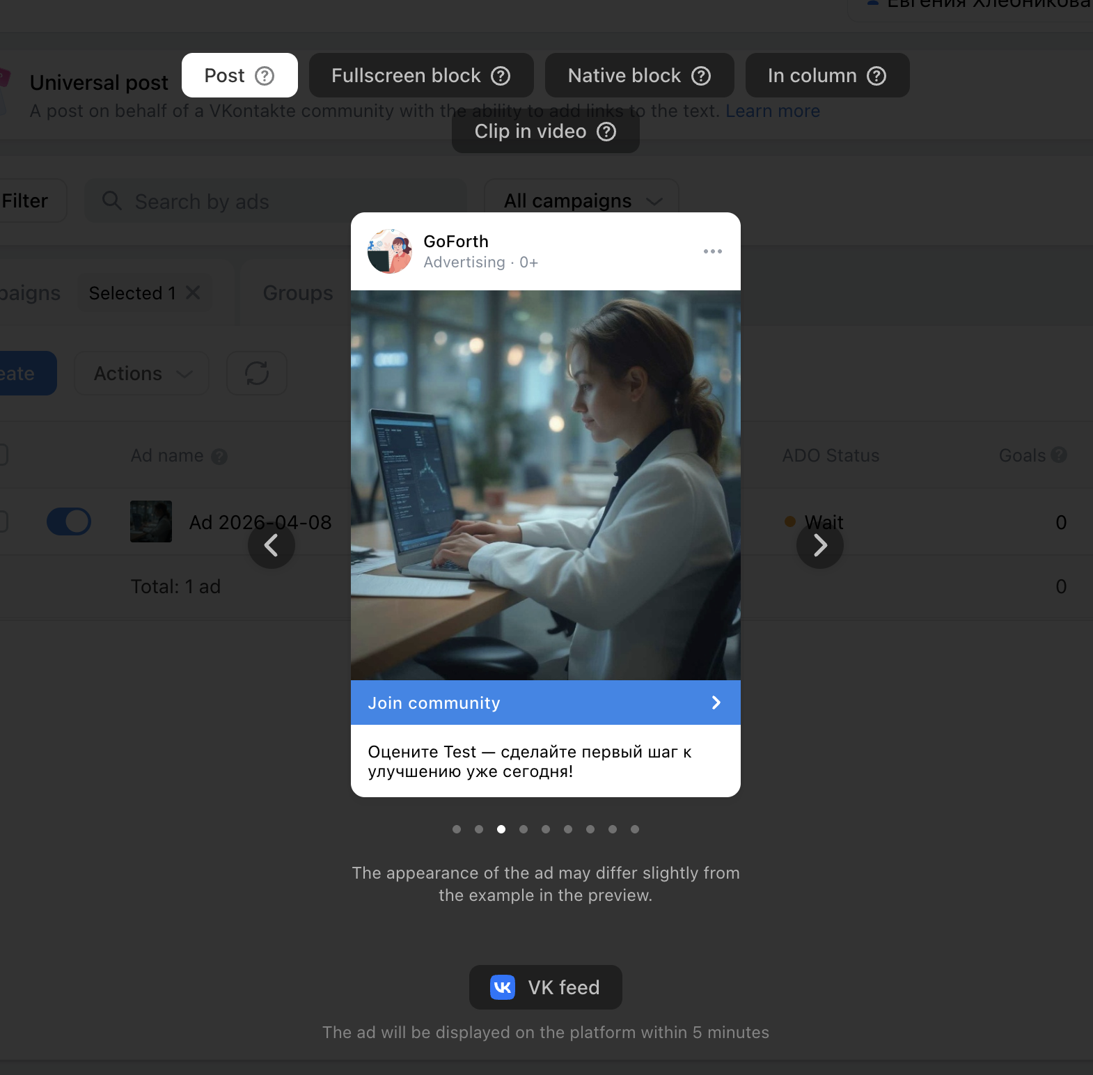Click the Post help question mark icon
Image resolution: width=1093 pixels, height=1075 pixels.
coord(265,76)
